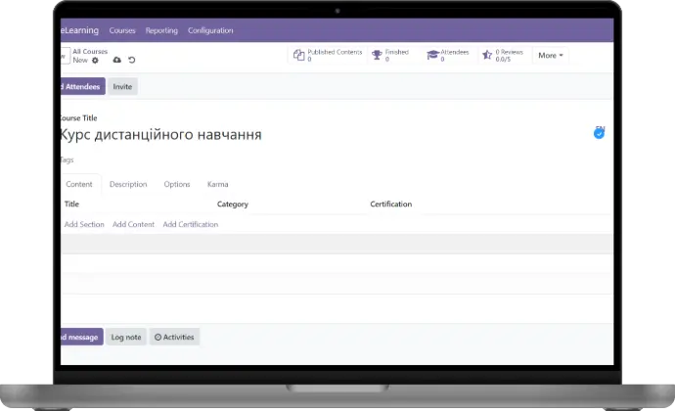
Task: Click the Finished trophy icon
Action: click(x=377, y=56)
